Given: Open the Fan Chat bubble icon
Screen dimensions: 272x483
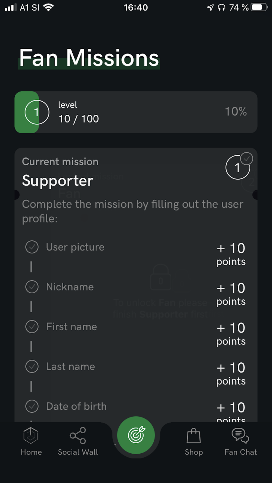Looking at the screenshot, I should pyautogui.click(x=240, y=435).
